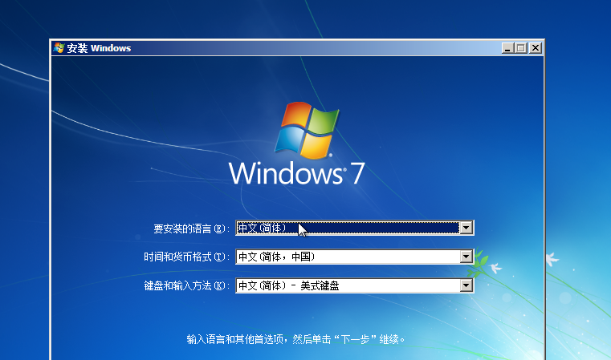Click the 中文(简体，中国) format field
Image resolution: width=611 pixels, height=360 pixels.
348,257
